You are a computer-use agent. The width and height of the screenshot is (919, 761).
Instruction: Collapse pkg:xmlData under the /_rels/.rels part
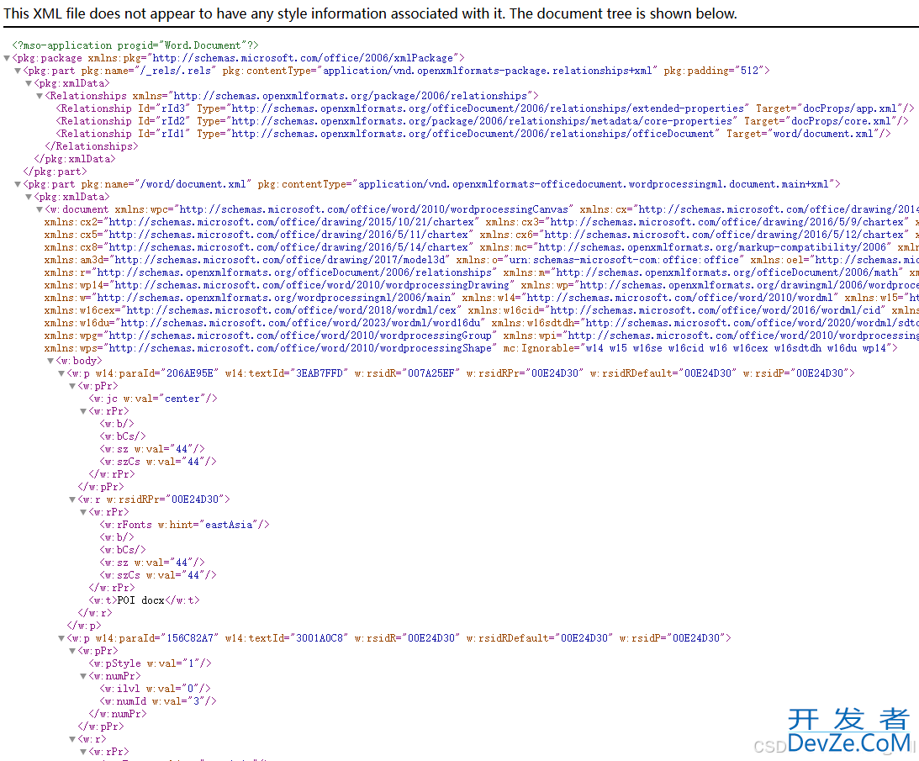[x=29, y=83]
